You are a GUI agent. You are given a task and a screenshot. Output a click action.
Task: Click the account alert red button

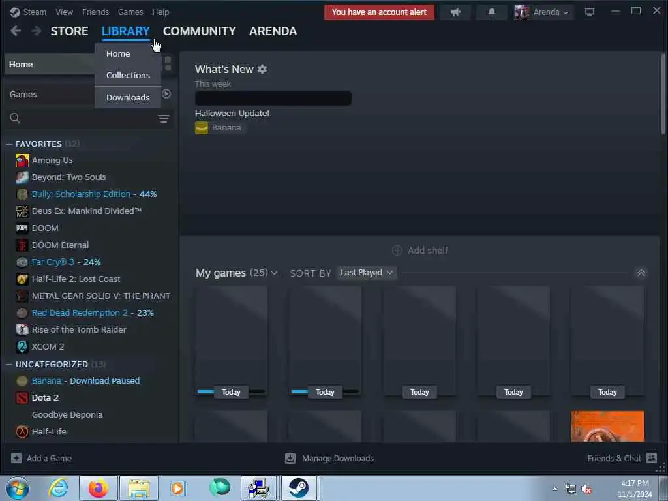(379, 12)
